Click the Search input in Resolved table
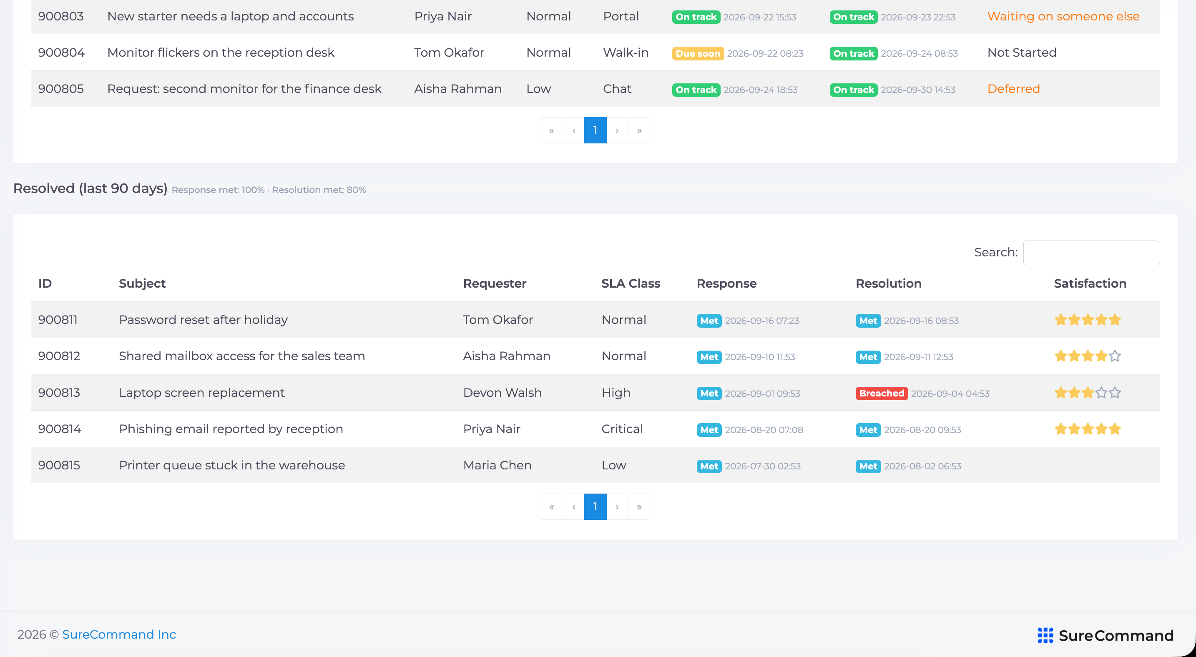This screenshot has width=1196, height=657. [1091, 252]
